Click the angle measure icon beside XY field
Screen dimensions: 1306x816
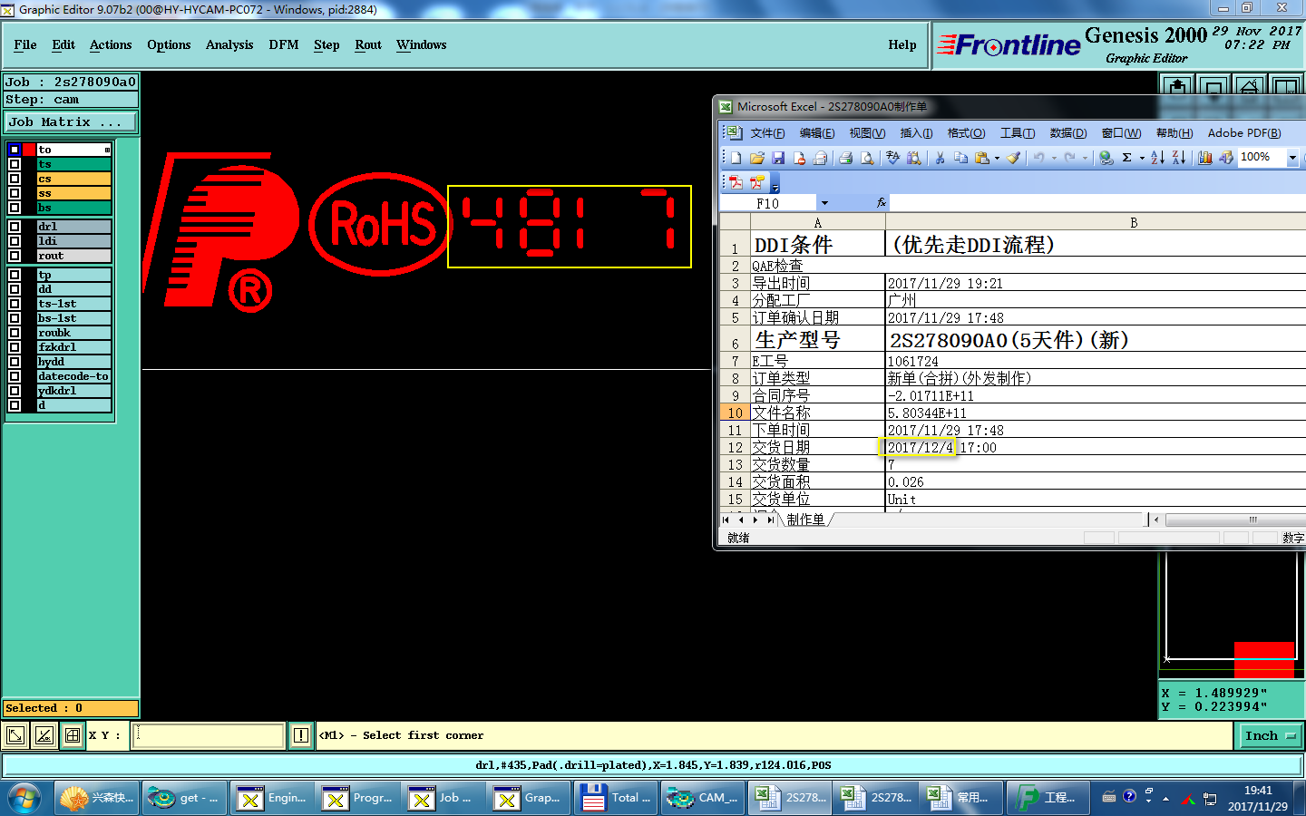point(44,735)
